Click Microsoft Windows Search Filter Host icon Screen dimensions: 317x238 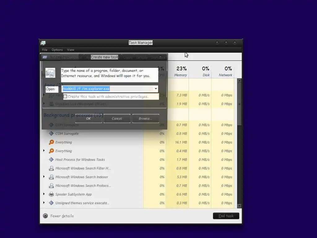tap(51, 168)
